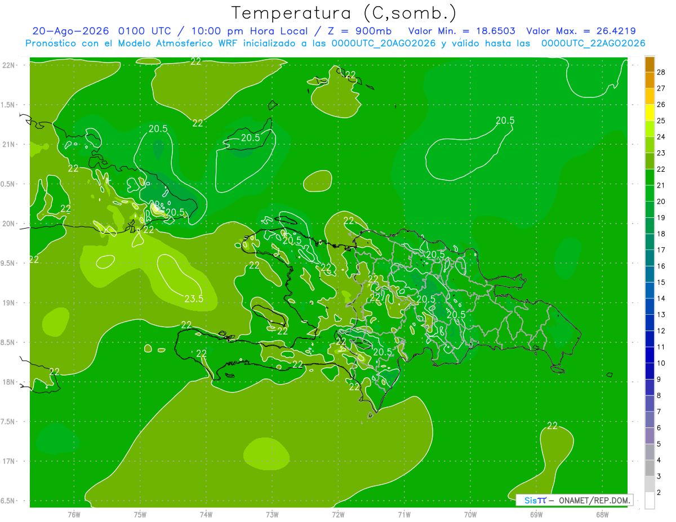Click the "9.5N" latitude axis label

[8, 263]
